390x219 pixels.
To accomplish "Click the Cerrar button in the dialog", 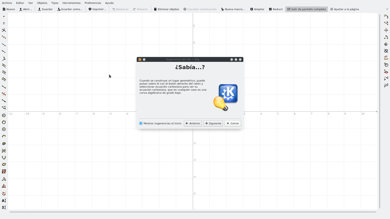I will [233, 123].
